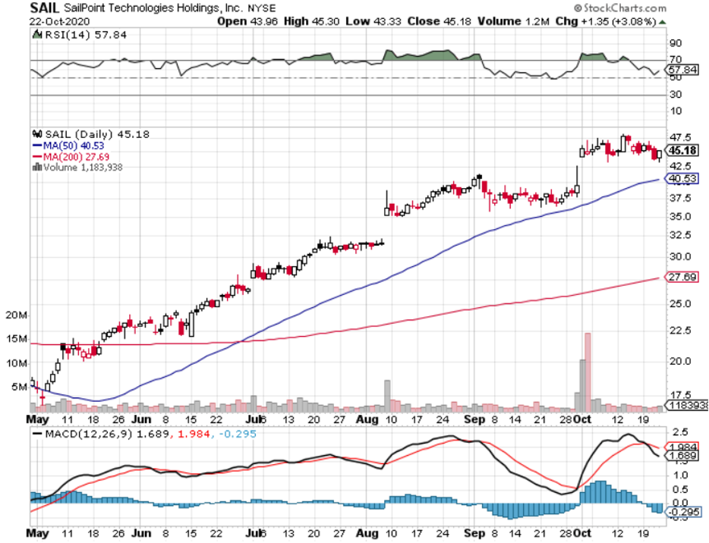
Task: Click the -0.295 histogram tag on MACD axis
Action: [x=684, y=512]
